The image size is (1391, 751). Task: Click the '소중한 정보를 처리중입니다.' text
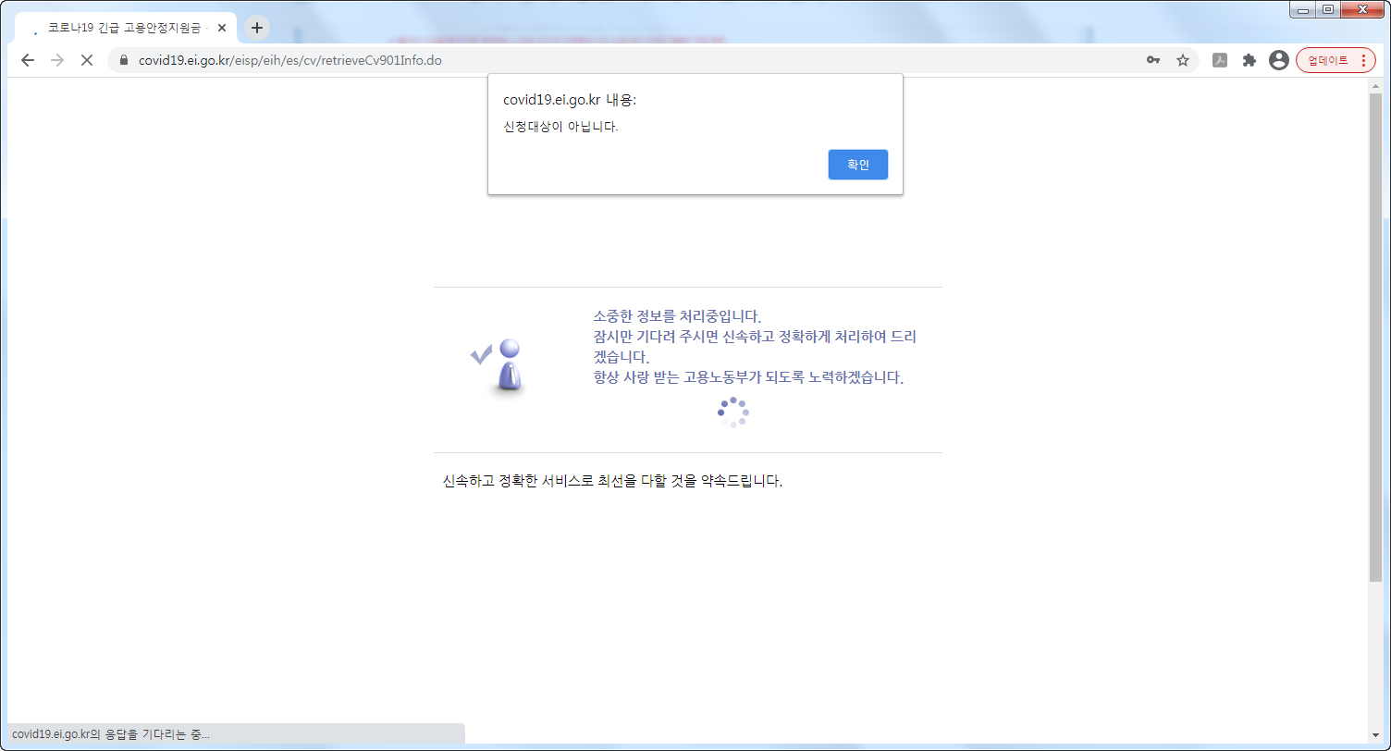click(677, 316)
